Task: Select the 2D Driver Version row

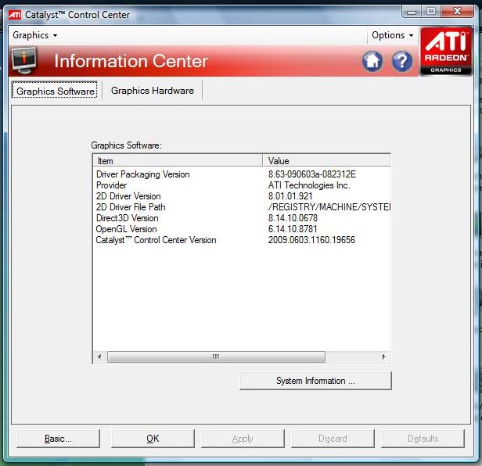Action: [x=242, y=196]
